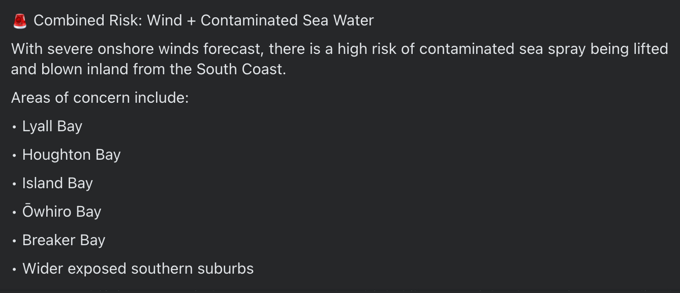The image size is (680, 293).
Task: Click the 'Areas of concern include:' line
Action: (x=100, y=98)
